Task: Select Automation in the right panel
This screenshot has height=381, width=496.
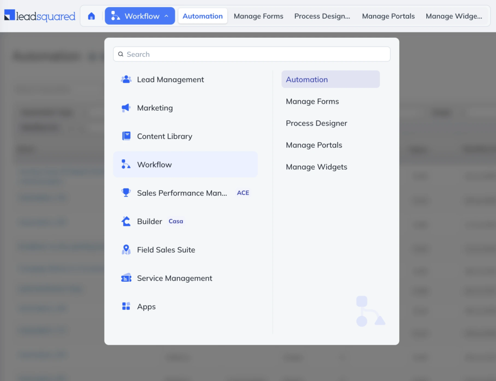Action: click(306, 79)
